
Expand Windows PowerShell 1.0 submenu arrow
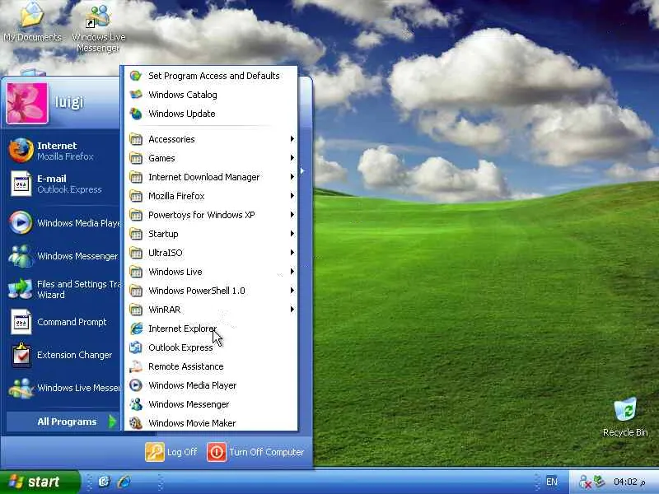[x=292, y=291]
